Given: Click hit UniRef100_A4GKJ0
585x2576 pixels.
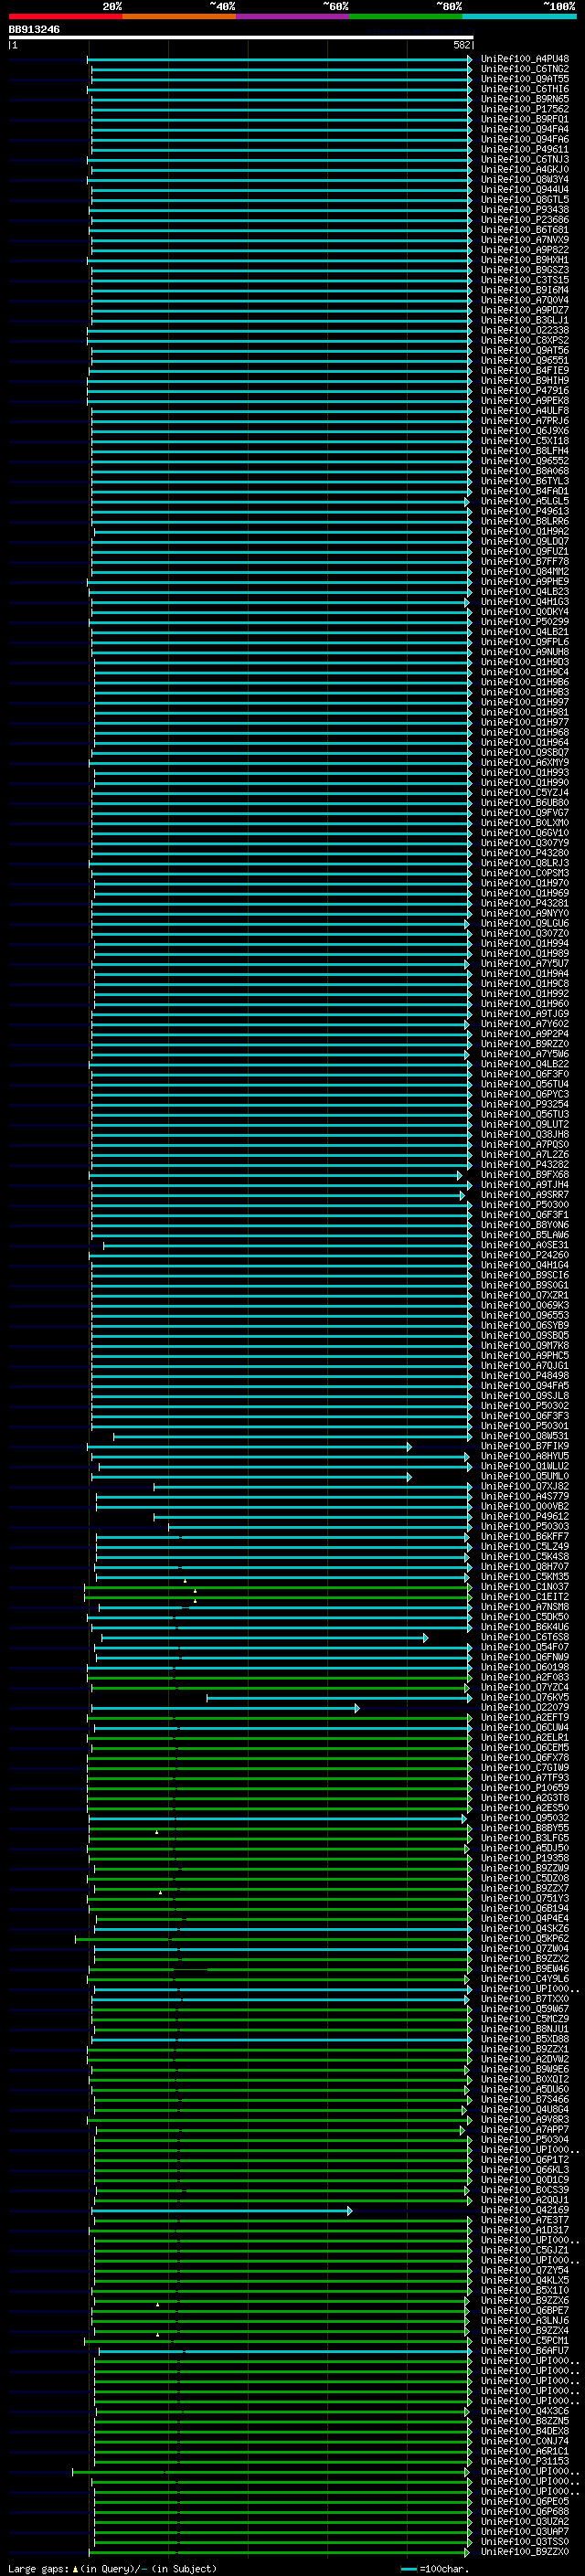Looking at the screenshot, I should (x=525, y=170).
